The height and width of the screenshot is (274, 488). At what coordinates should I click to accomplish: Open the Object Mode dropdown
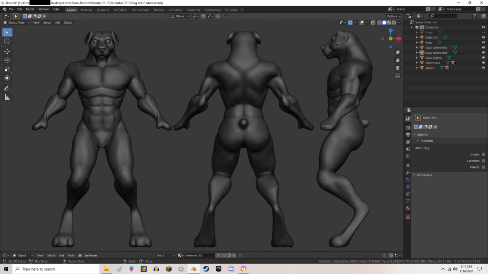(17, 23)
